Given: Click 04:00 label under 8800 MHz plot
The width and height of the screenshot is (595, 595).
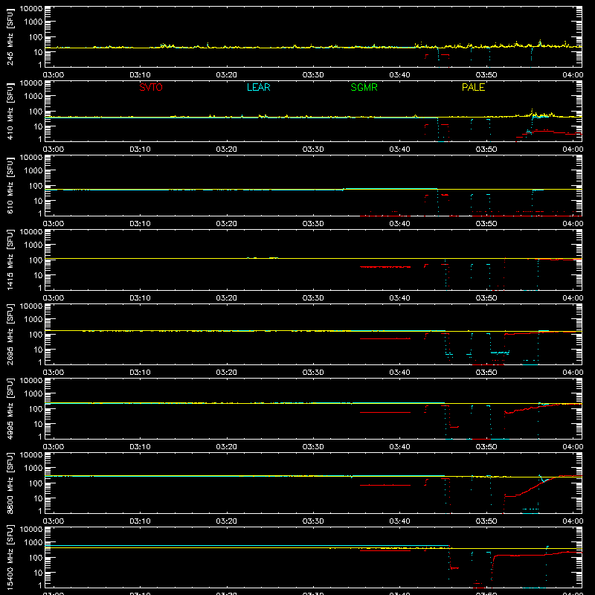Looking at the screenshot, I should 573,521.
